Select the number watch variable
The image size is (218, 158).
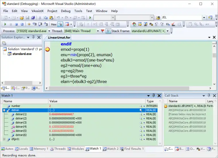pyautogui.click(x=16, y=106)
